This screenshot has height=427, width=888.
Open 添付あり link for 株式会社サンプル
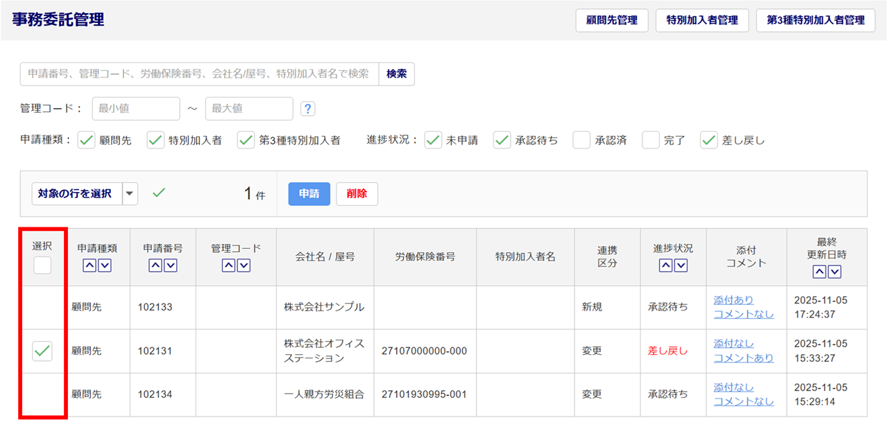(x=733, y=300)
